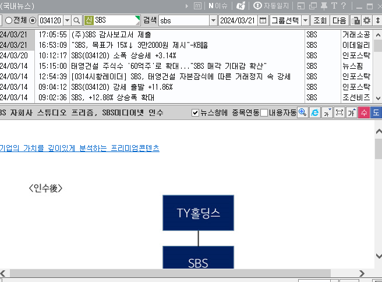Click the news list scroll-down arrow
Image resolution: width=382 pixels, height=282 pixels.
378,98
